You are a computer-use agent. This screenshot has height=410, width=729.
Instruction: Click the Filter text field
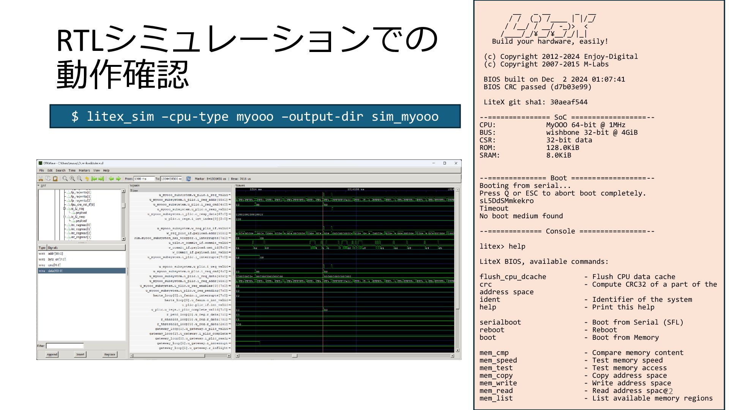coord(65,346)
